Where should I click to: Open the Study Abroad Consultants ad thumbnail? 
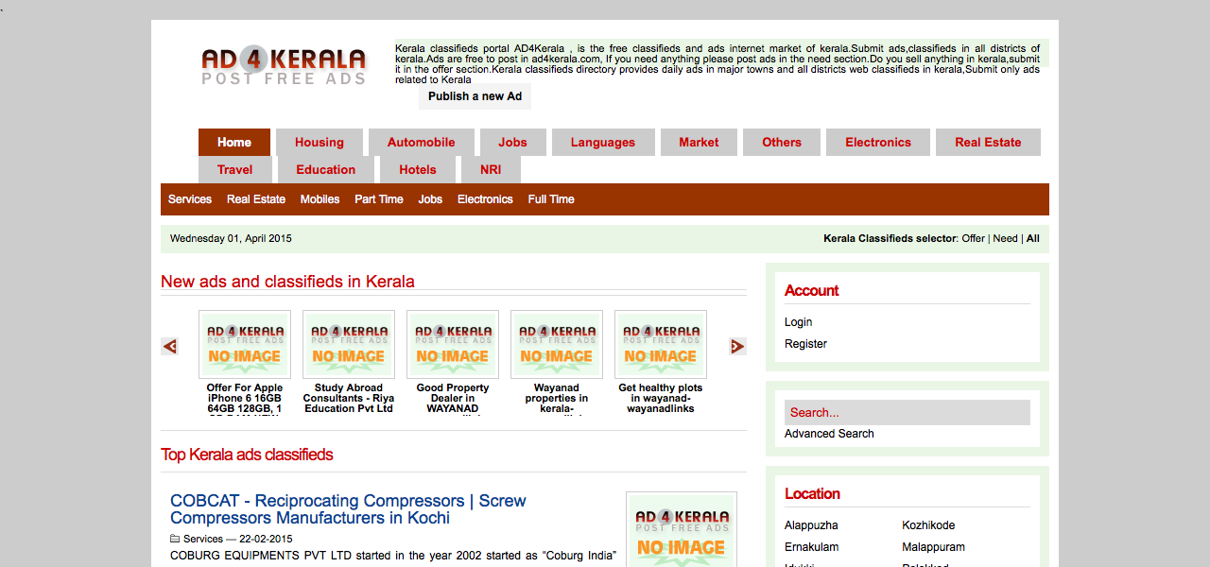pos(349,345)
